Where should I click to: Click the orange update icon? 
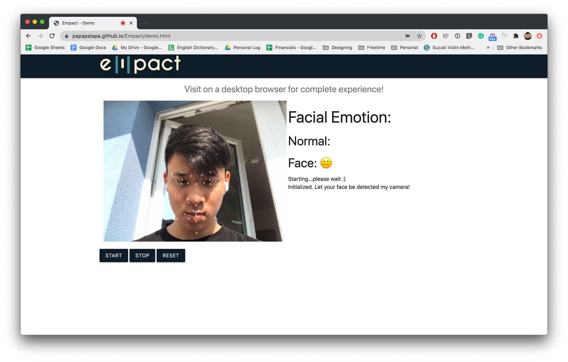[540, 36]
